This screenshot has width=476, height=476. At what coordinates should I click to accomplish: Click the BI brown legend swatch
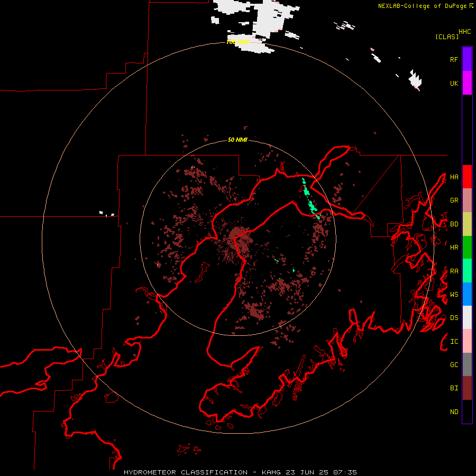pyautogui.click(x=467, y=388)
